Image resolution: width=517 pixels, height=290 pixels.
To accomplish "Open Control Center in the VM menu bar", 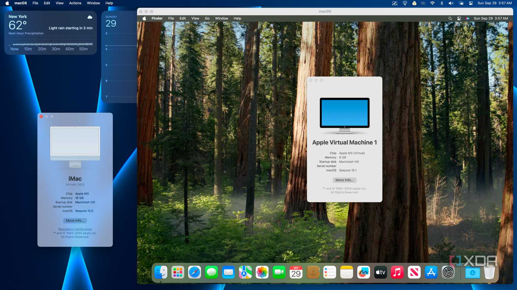I will point(459,18).
